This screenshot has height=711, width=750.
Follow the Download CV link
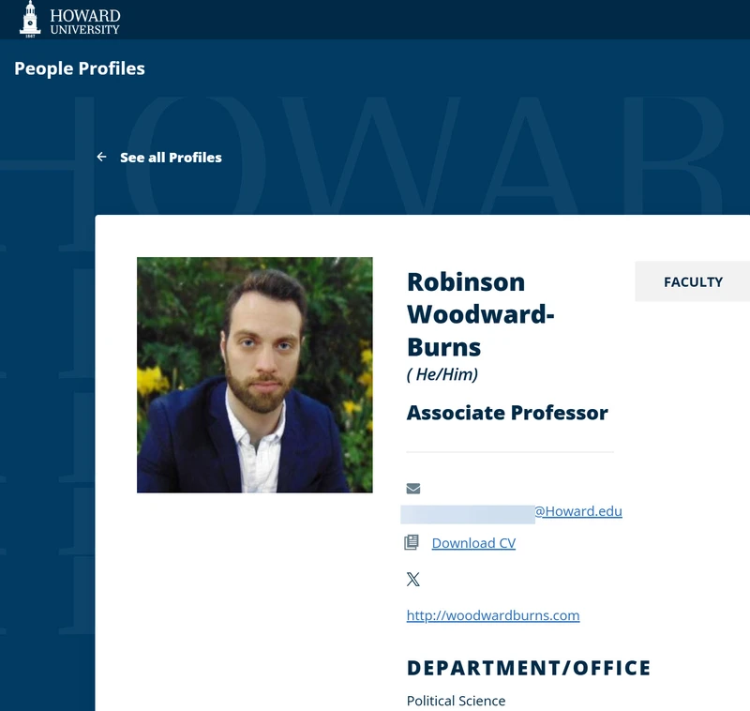(473, 543)
